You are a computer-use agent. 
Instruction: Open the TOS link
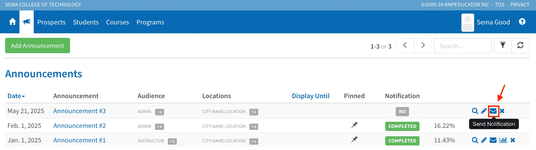click(x=500, y=5)
